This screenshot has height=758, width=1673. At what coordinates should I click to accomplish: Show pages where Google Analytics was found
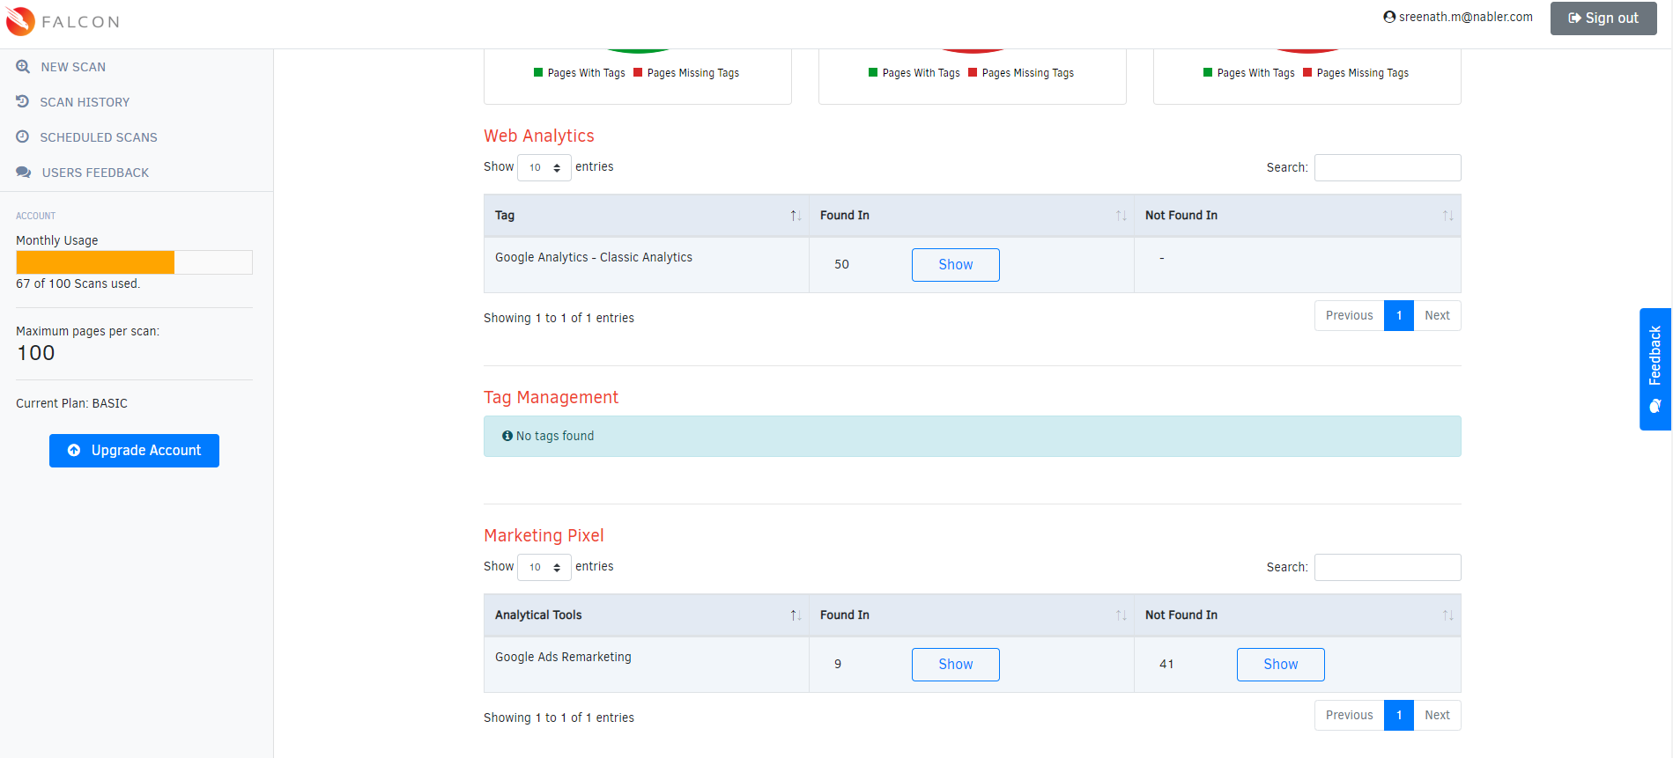pos(955,265)
